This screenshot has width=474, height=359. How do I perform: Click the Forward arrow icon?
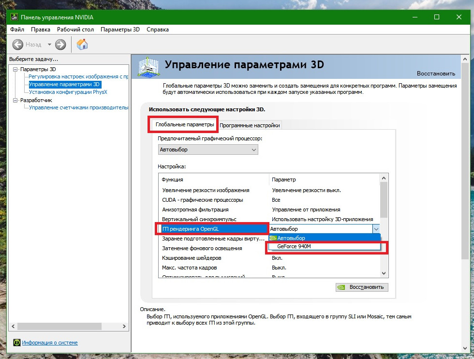click(60, 45)
